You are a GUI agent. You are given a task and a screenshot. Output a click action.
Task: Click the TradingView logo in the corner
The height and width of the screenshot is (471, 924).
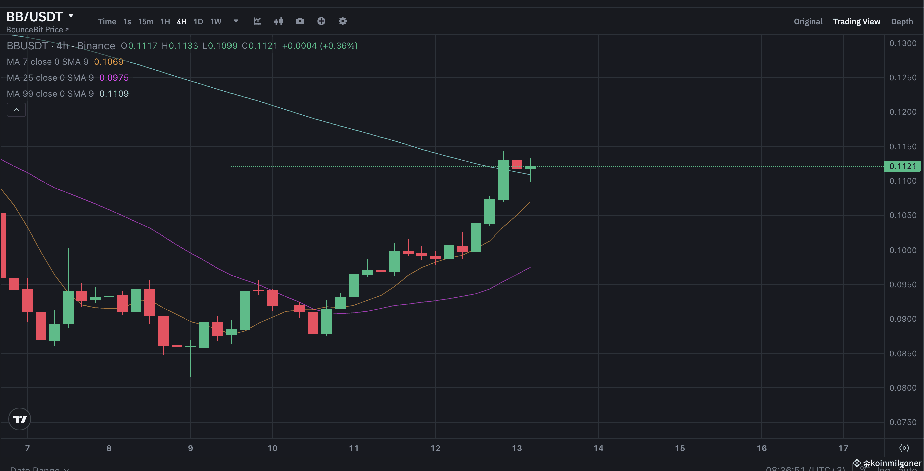pyautogui.click(x=19, y=419)
